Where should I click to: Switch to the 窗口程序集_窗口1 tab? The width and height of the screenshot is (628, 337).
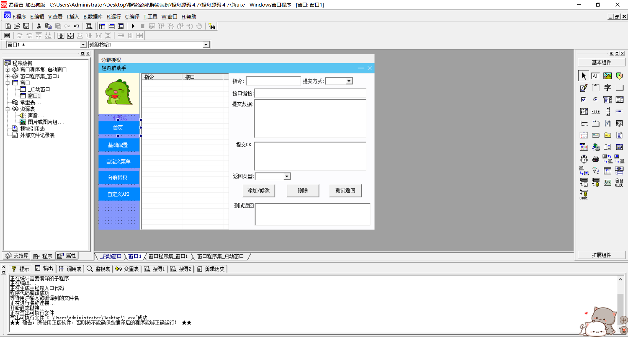pyautogui.click(x=168, y=256)
